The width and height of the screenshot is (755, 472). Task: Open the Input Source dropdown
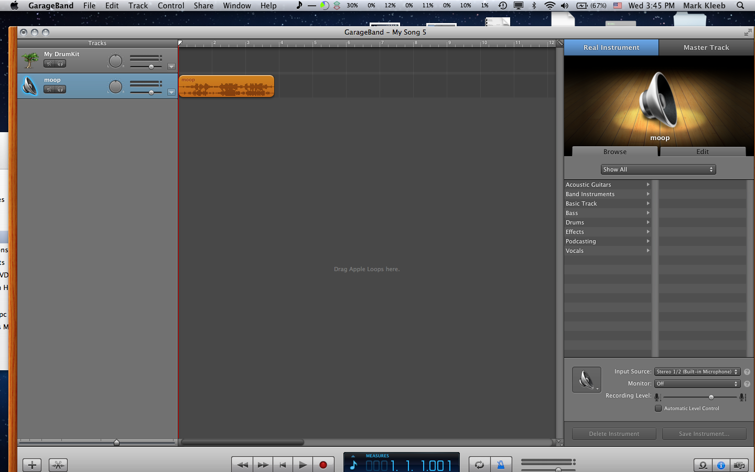coord(697,371)
